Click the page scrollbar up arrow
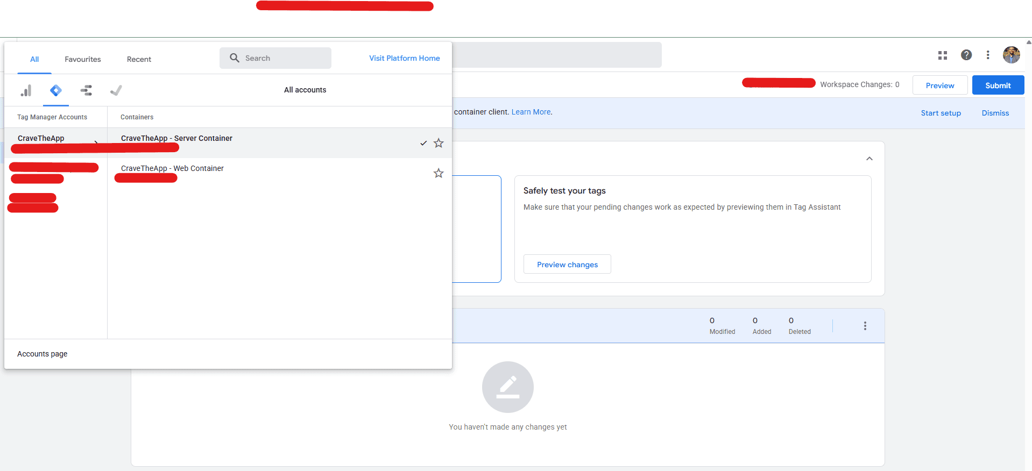 pos(1029,42)
